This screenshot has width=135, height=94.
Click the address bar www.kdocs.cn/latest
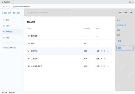22,7
